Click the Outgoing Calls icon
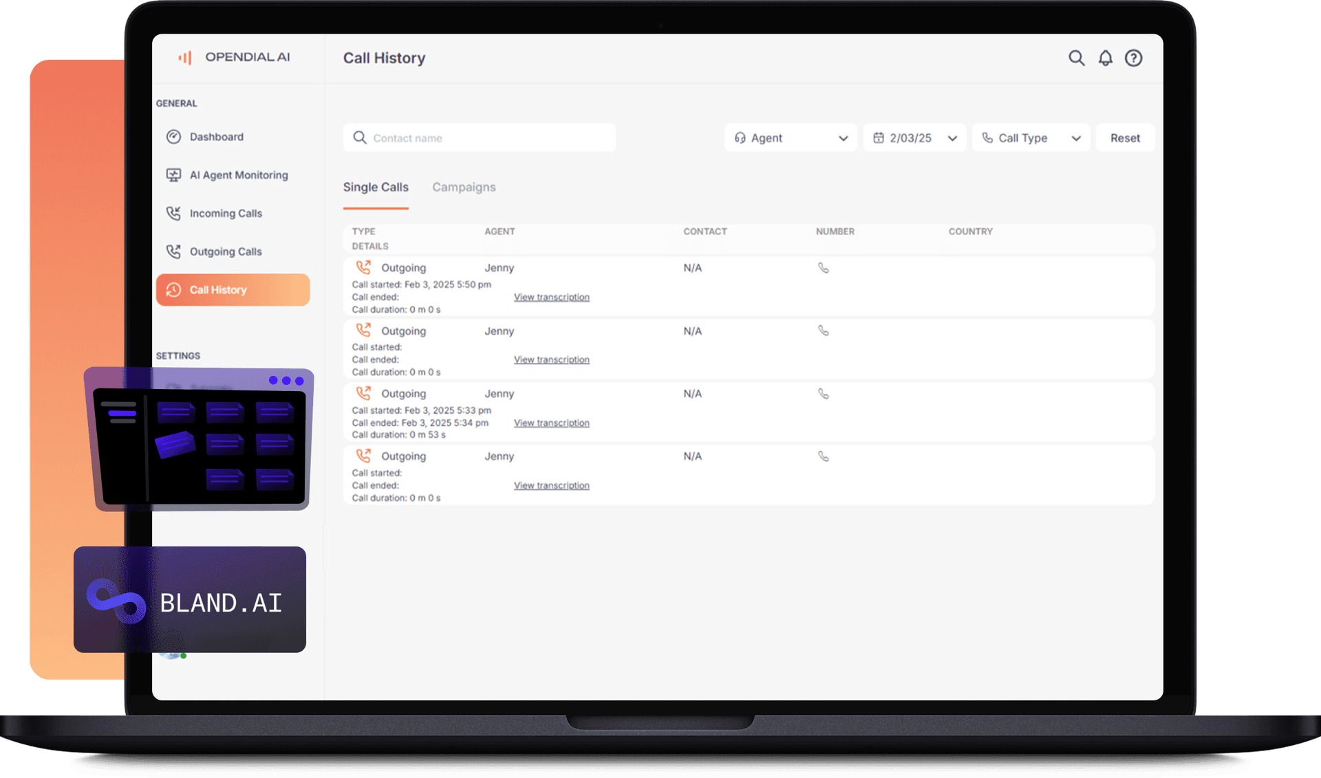Screen dimensions: 1321x778 click(x=173, y=252)
